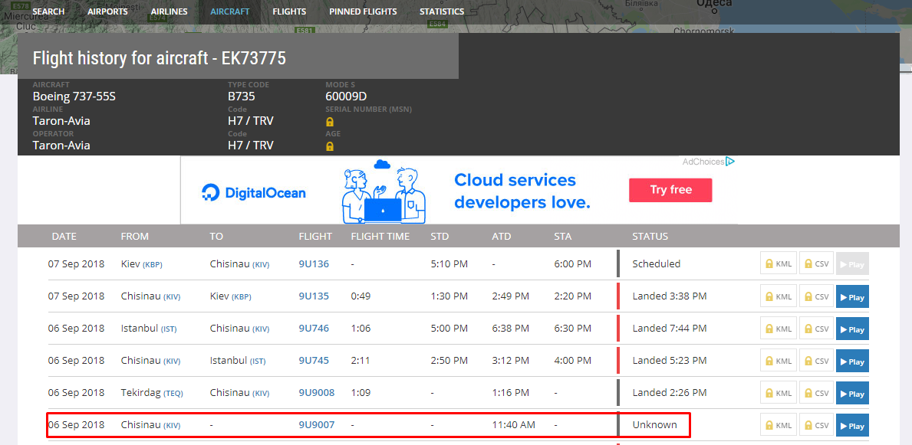
Task: Click the 'Boeing 737-55S' aircraft name
Action: point(74,97)
